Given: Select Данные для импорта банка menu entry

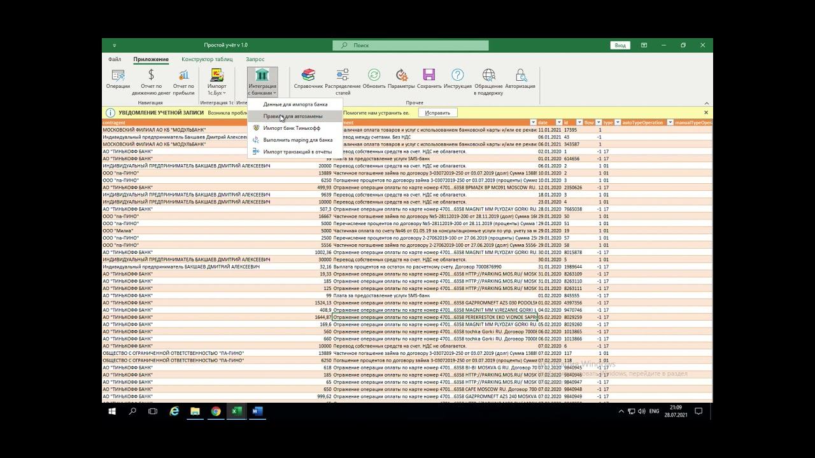Looking at the screenshot, I should (295, 104).
